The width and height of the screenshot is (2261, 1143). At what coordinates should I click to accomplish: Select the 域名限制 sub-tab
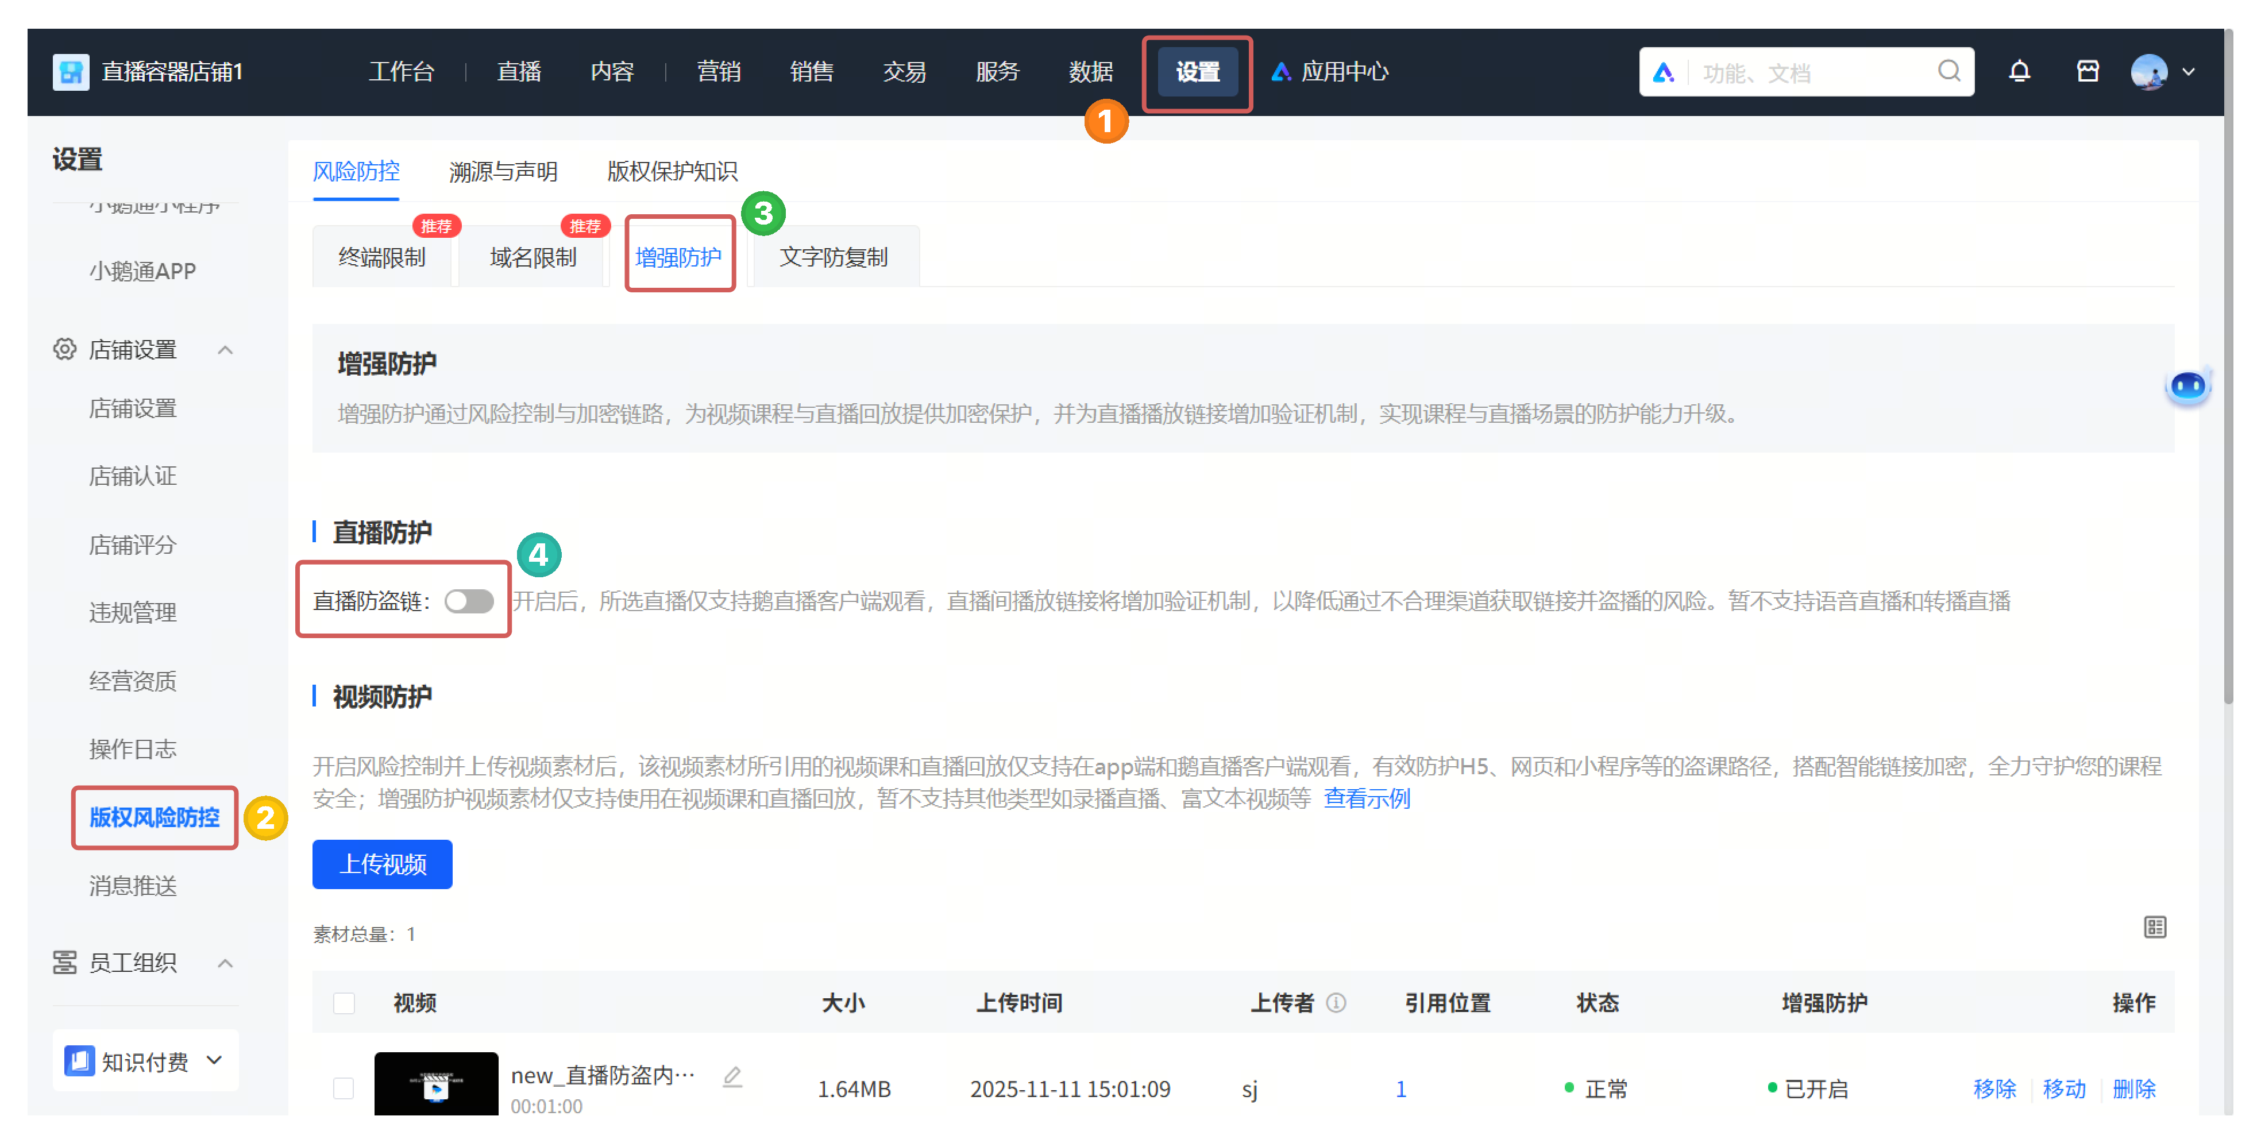(x=533, y=257)
